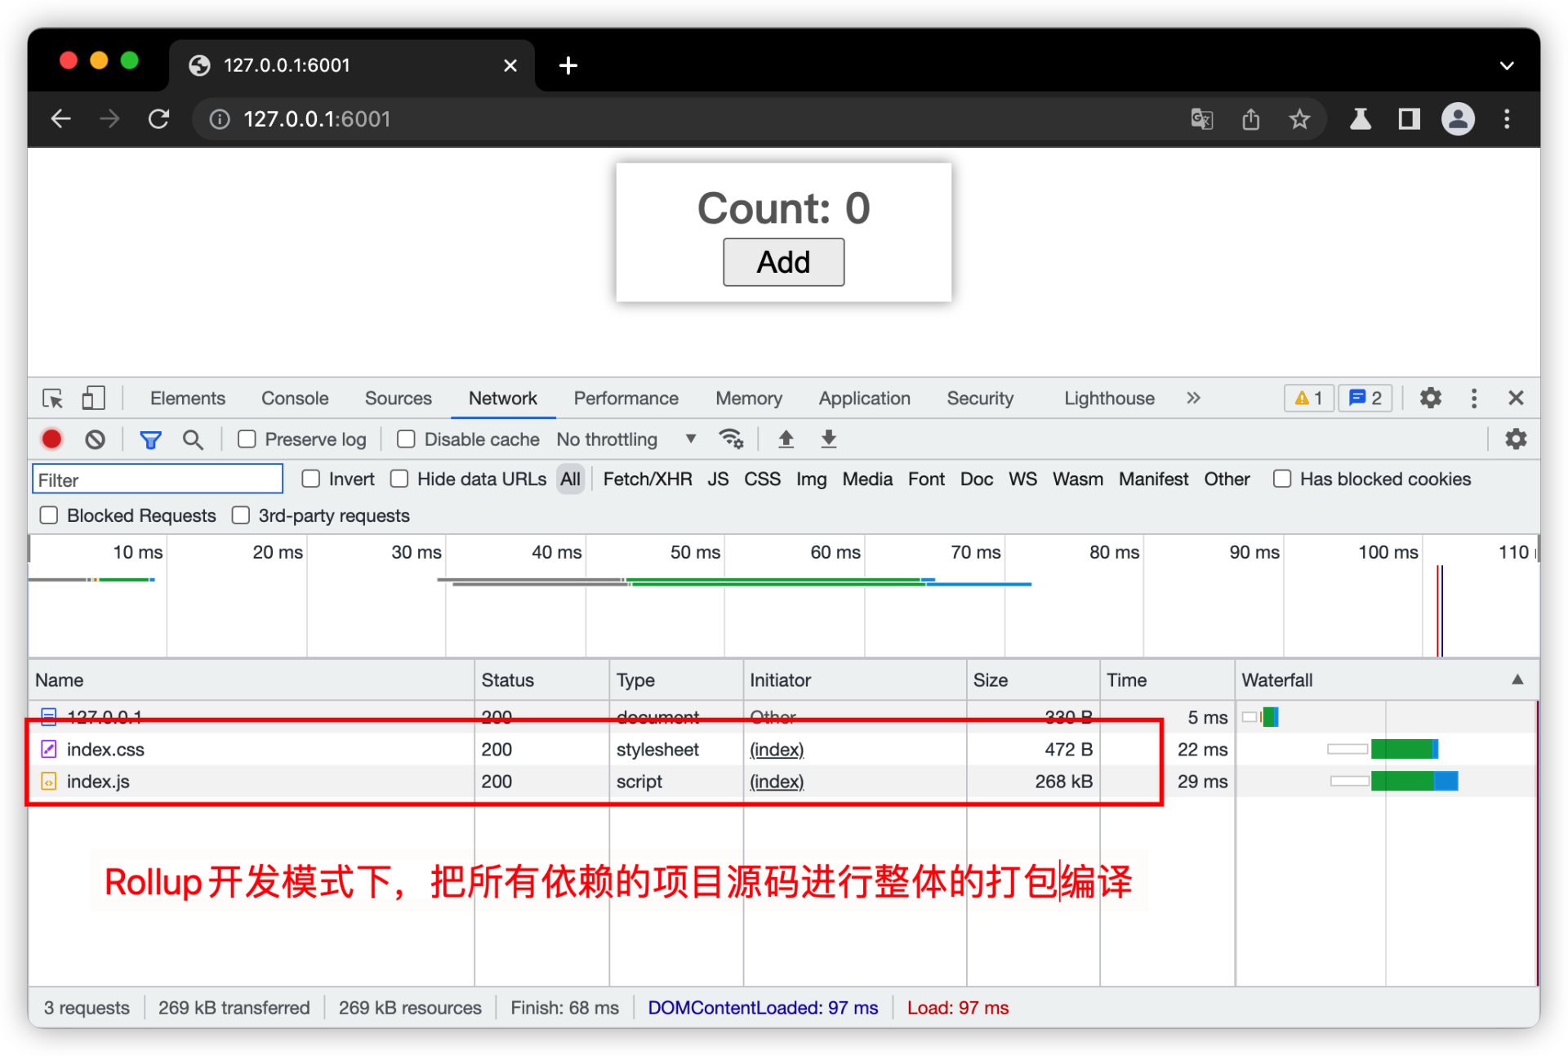Click the red record network log icon
Image resolution: width=1568 pixels, height=1056 pixels.
[x=51, y=439]
